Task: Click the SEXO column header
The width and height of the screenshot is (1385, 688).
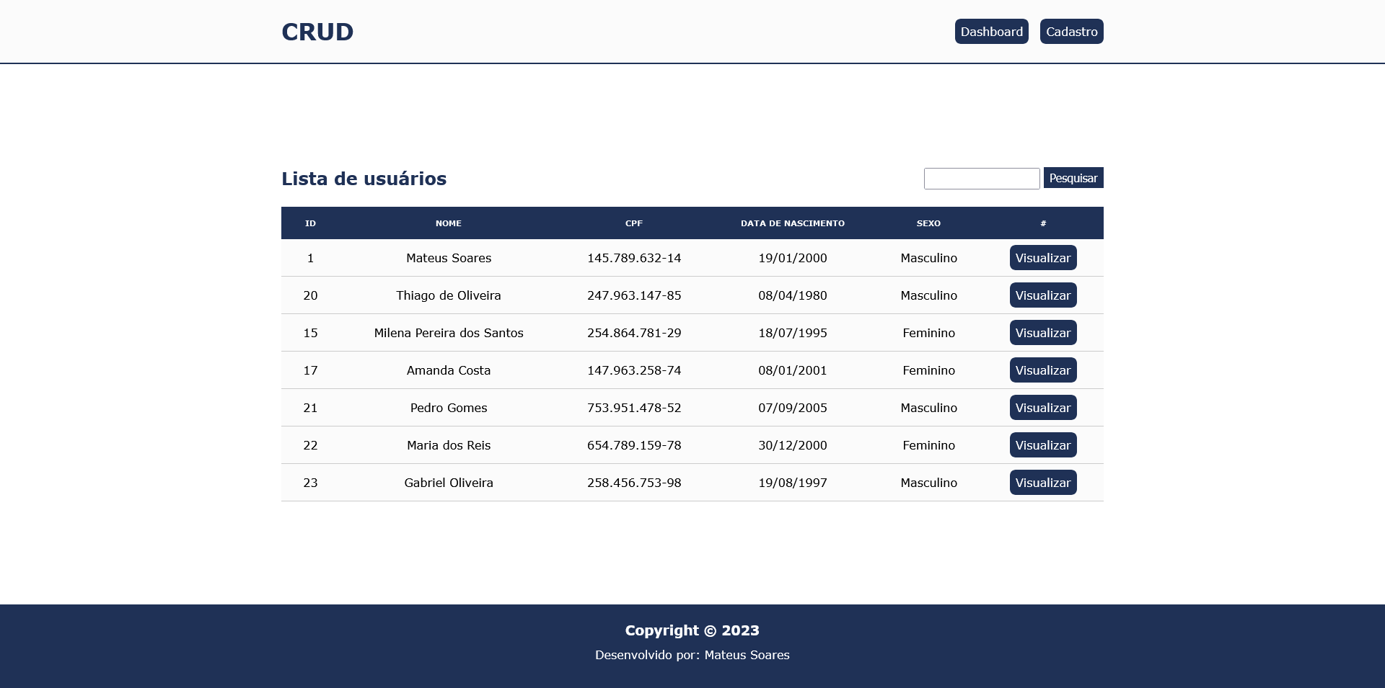Action: pos(928,223)
